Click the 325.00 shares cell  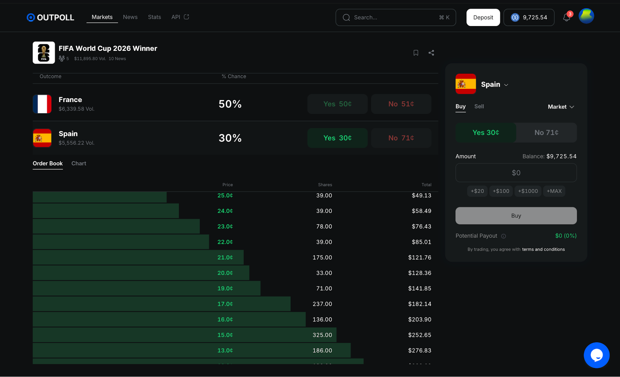[322, 335]
